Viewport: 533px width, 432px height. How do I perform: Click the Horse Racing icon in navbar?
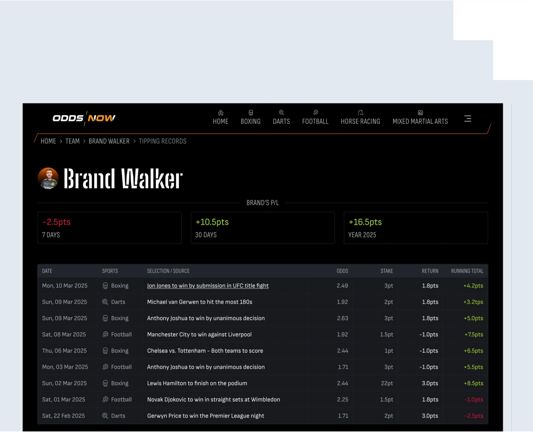coord(360,113)
